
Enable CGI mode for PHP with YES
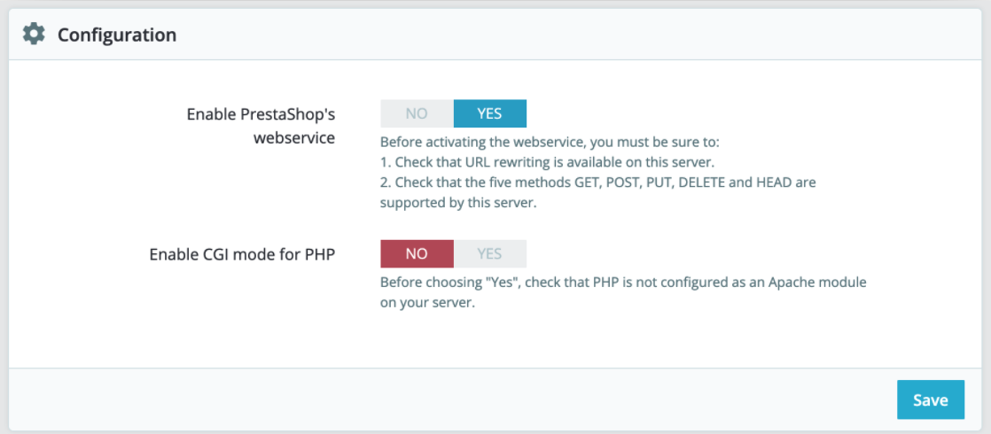(489, 254)
